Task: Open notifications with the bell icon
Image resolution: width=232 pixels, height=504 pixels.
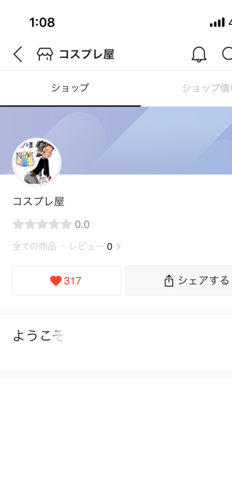Action: tap(199, 54)
